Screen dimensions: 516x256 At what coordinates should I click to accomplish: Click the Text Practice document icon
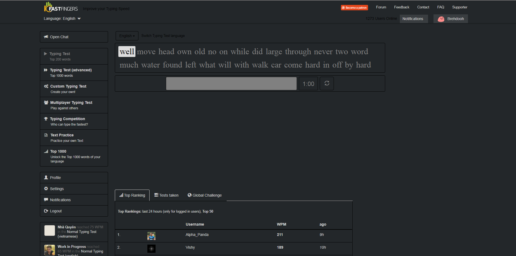[x=46, y=135]
